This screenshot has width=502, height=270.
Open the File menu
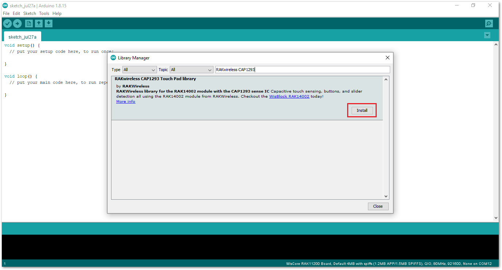(x=6, y=13)
